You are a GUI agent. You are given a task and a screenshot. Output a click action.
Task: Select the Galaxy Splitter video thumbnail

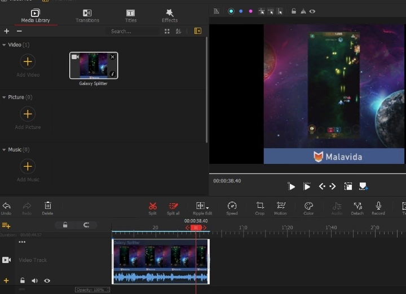[94, 65]
